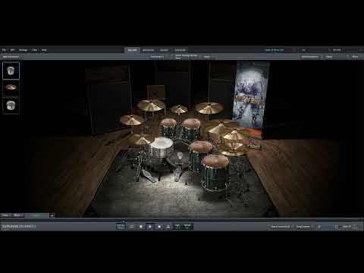Image resolution: width=364 pixels, height=273 pixels.
Task: Start playback with the play button
Action: [150, 227]
